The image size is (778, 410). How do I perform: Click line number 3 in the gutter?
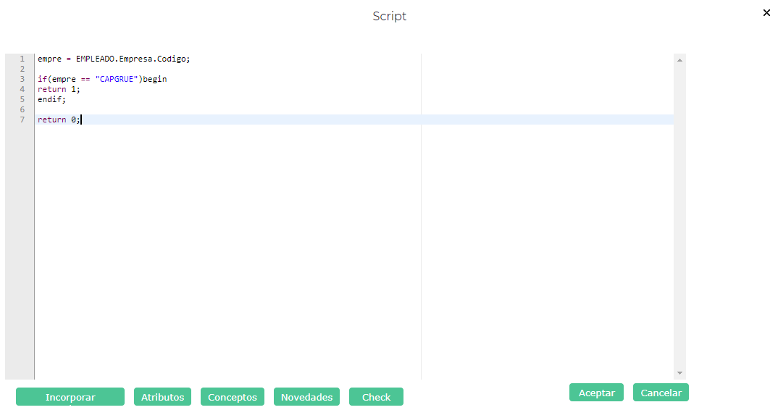tap(22, 79)
